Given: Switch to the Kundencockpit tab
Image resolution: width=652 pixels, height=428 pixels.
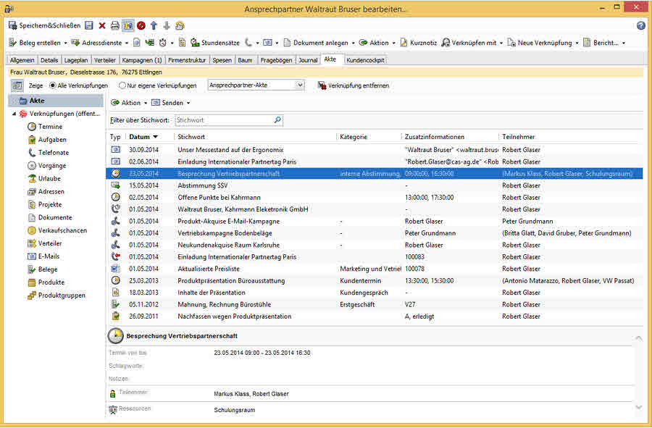Looking at the screenshot, I should [366, 60].
